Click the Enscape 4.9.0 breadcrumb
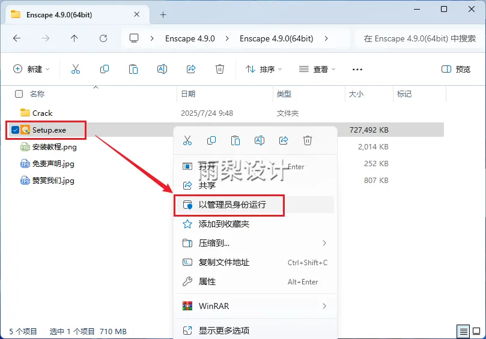The height and width of the screenshot is (339, 486). (x=190, y=38)
